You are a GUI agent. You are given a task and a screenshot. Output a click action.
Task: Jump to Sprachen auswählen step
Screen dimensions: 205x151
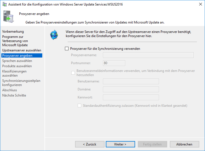point(17,61)
